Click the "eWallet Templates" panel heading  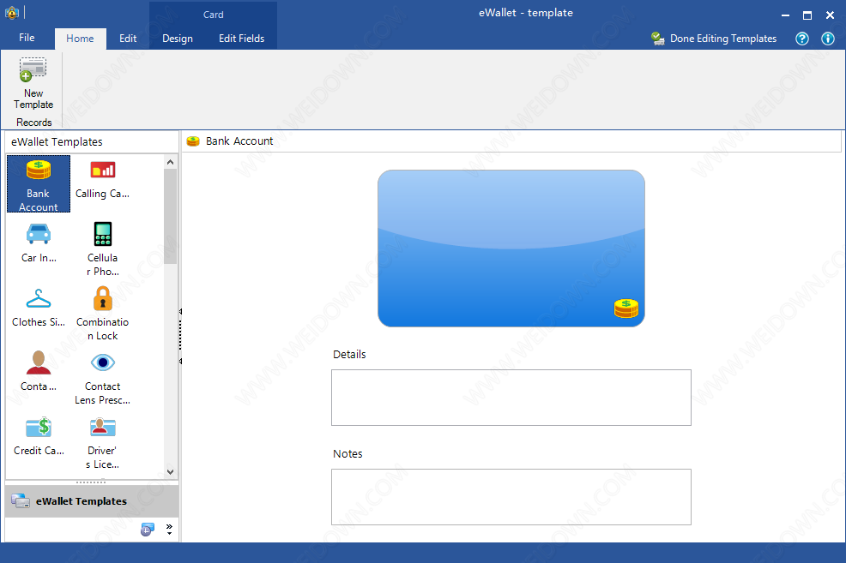(x=57, y=141)
